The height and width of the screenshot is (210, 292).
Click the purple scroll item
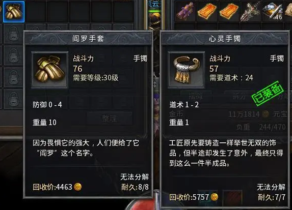(185, 11)
